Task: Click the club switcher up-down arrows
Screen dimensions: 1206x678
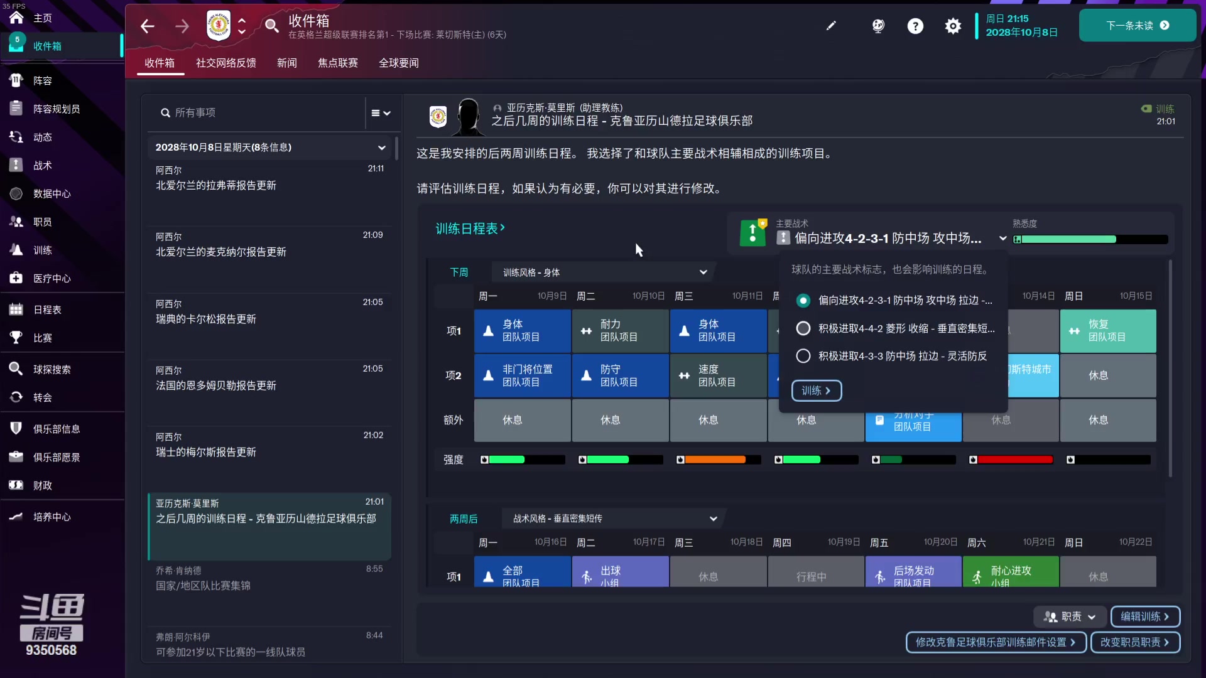Action: (x=242, y=26)
